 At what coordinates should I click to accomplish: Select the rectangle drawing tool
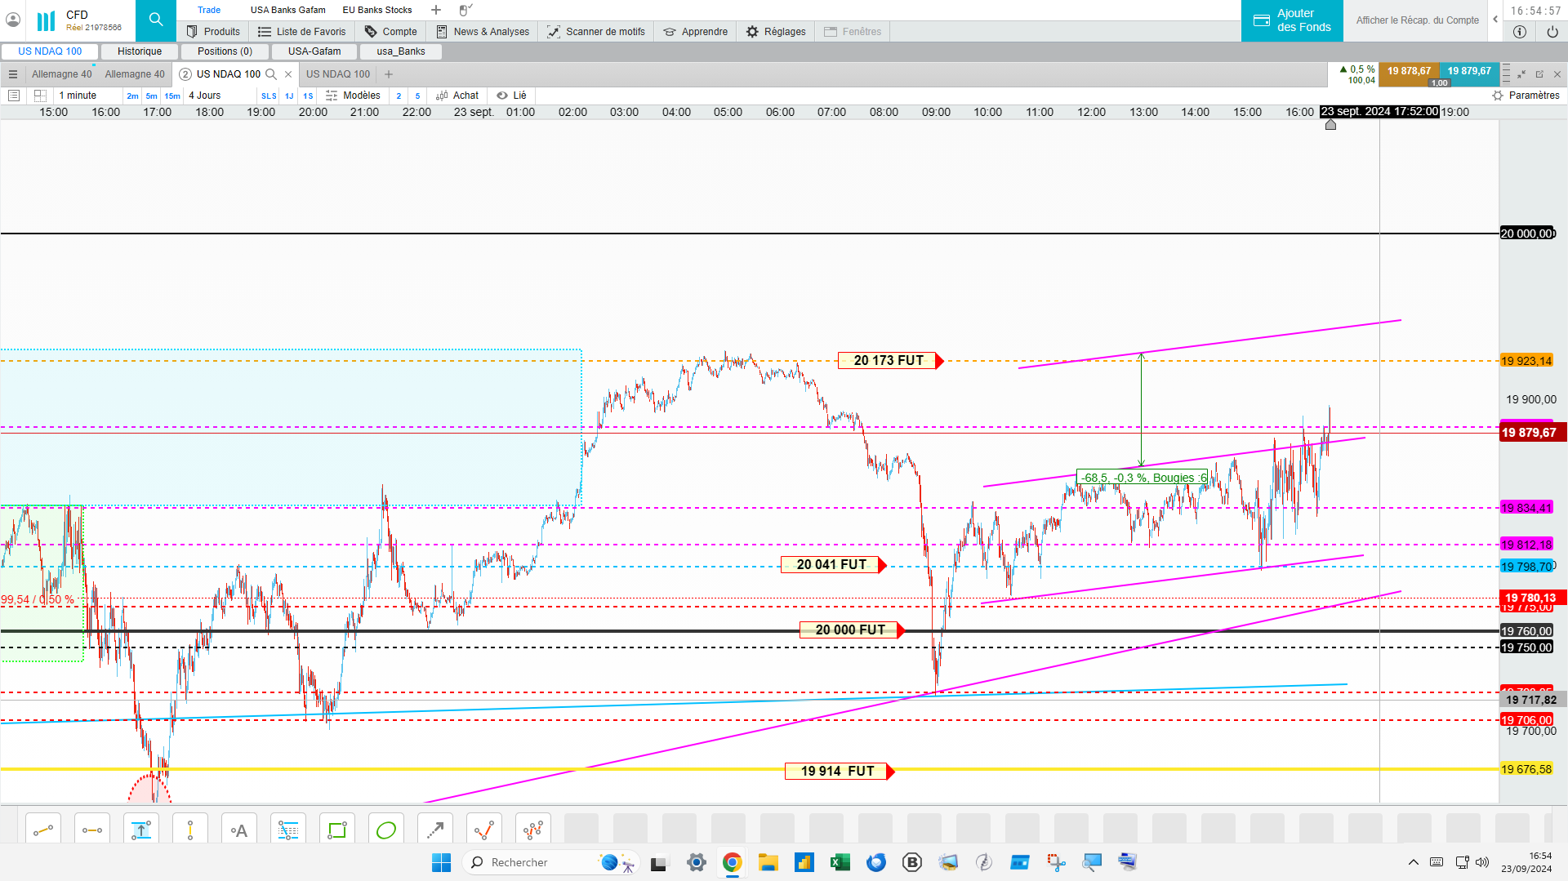[x=337, y=830]
